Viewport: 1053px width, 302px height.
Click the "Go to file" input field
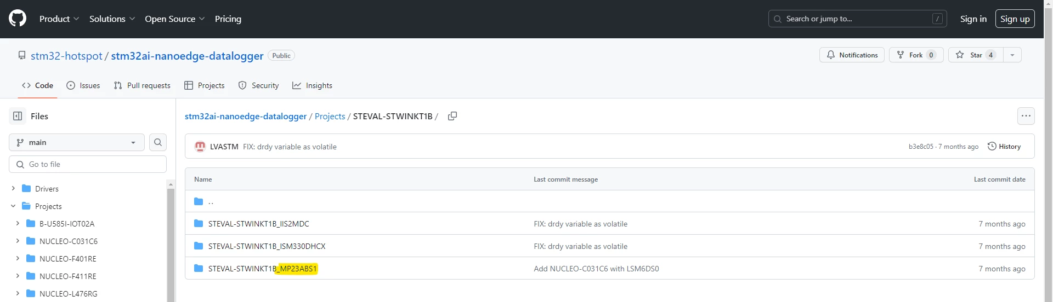[x=88, y=164]
